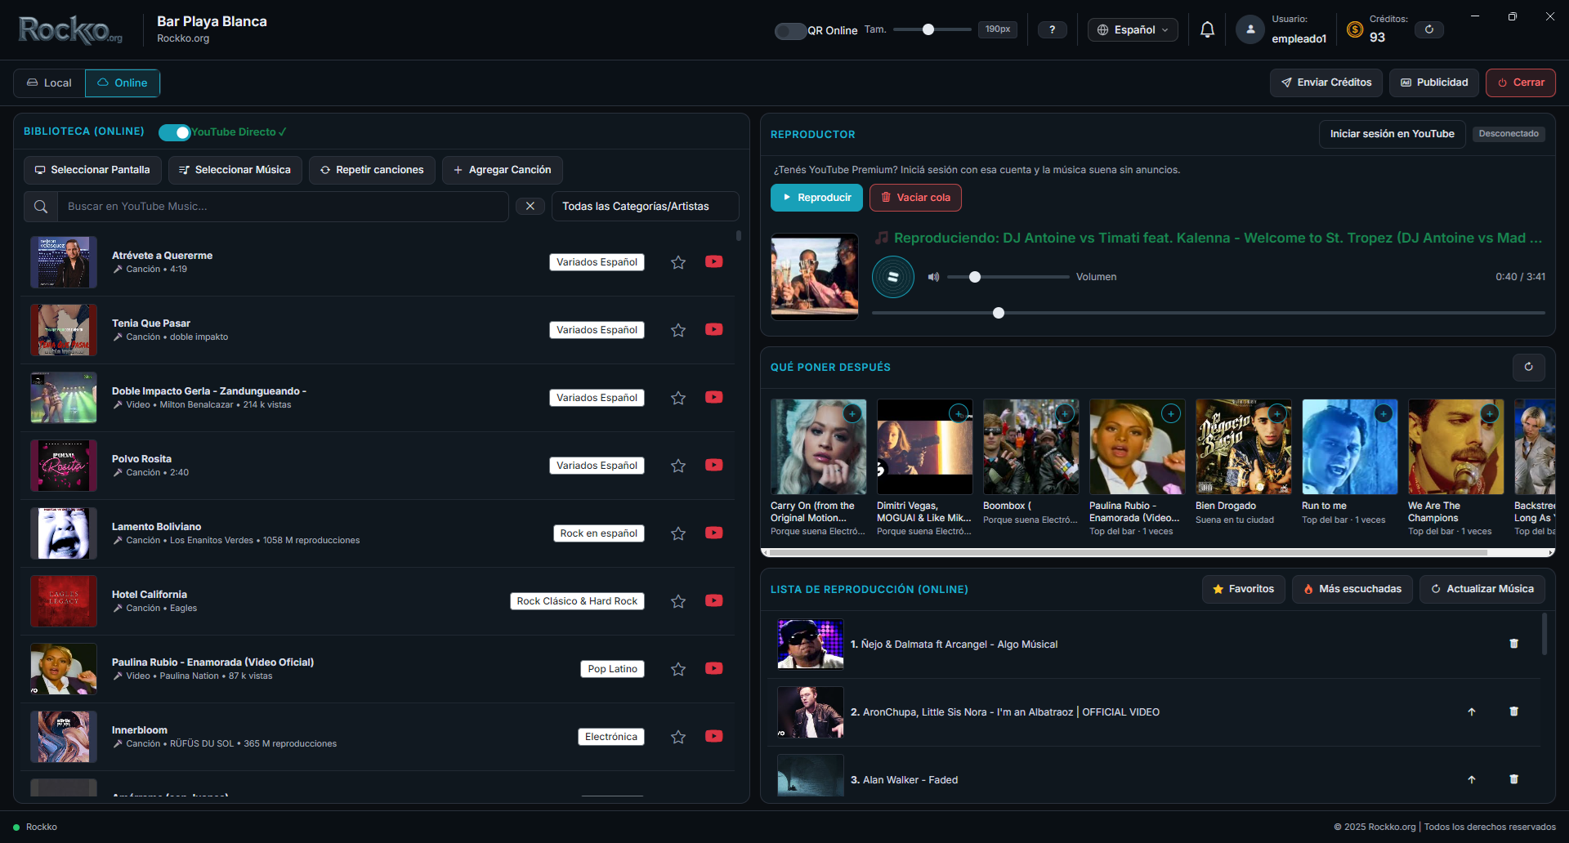
Task: Adjust the QR Tam. size slider
Action: pyautogui.click(x=932, y=29)
